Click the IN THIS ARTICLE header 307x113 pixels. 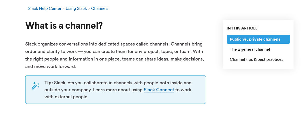point(242,28)
